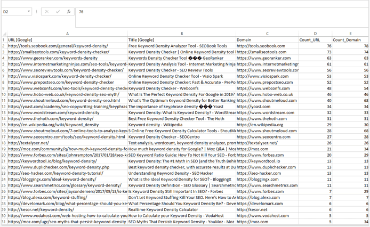The width and height of the screenshot is (370, 227).
Task: Open the formula bar options dots
Action: pyautogui.click(x=36, y=12)
